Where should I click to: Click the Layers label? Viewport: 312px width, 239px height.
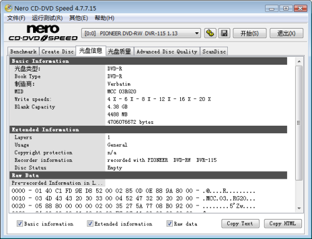[x=23, y=137]
